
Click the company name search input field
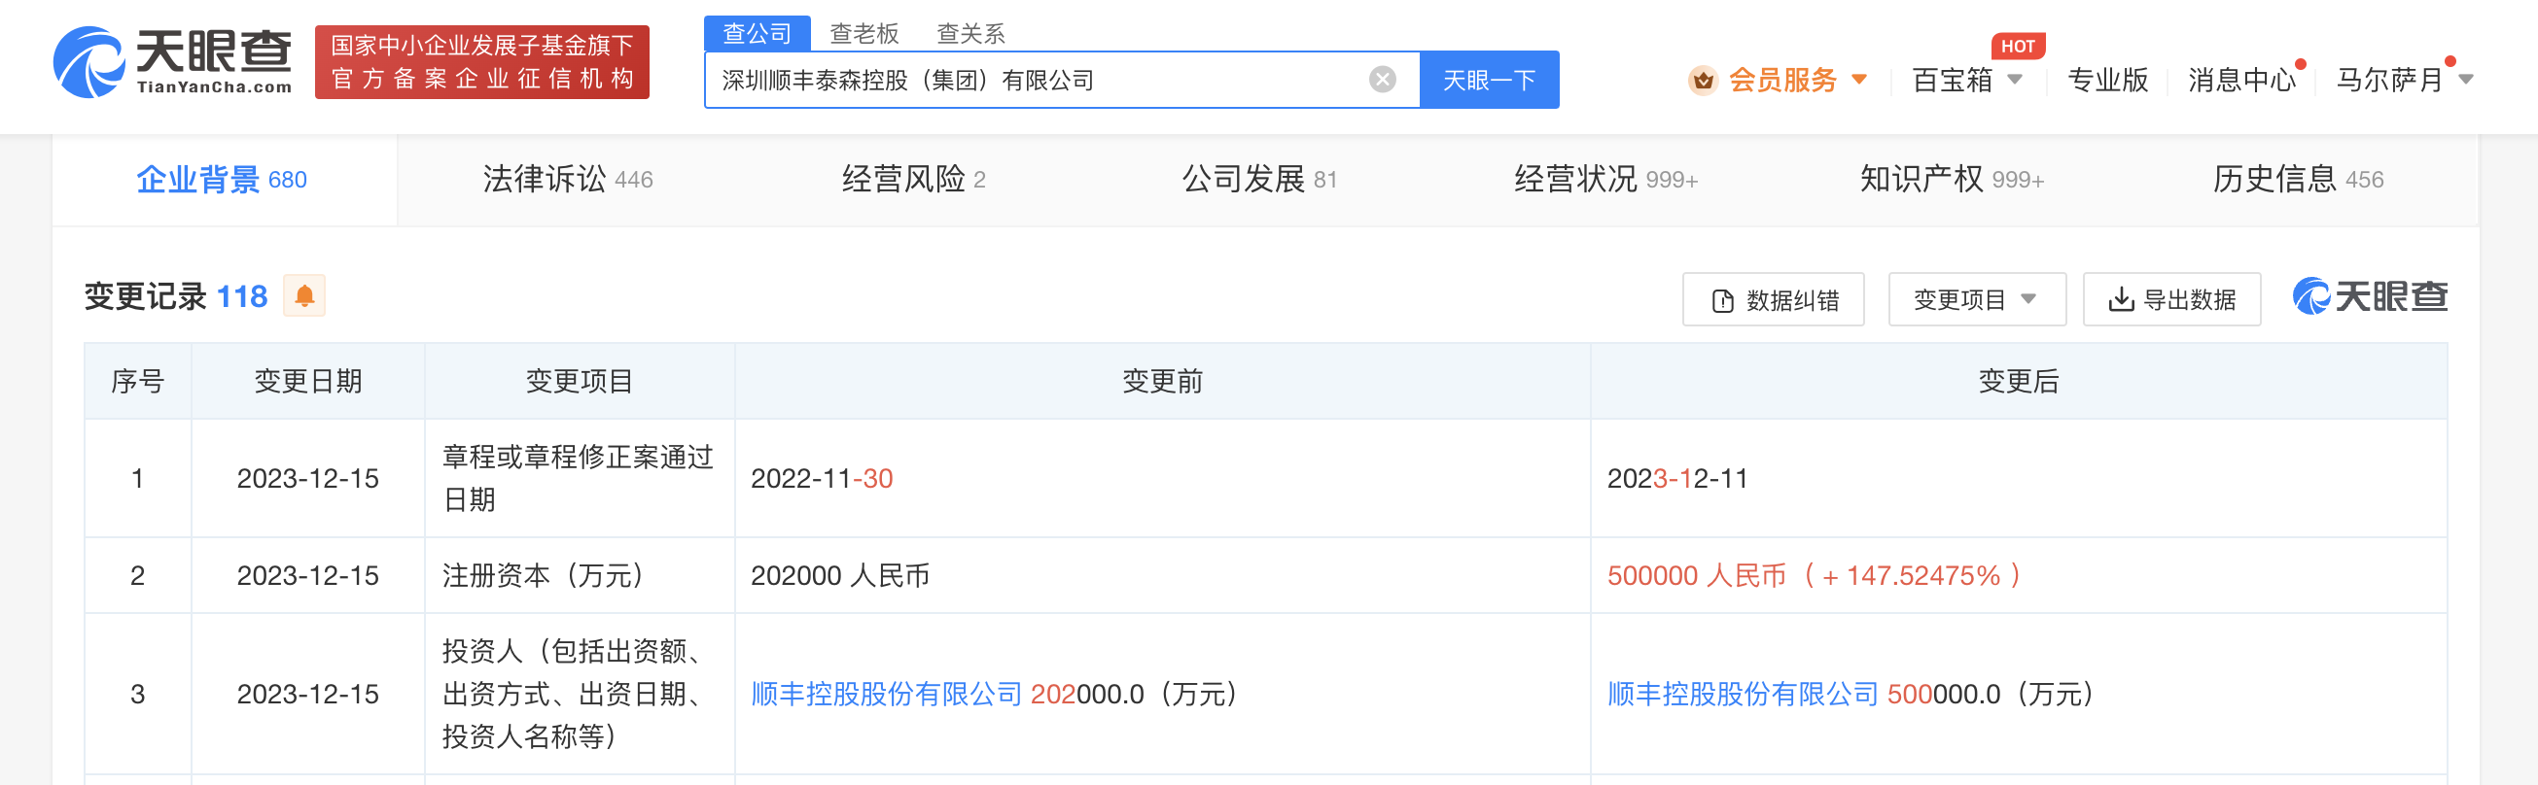[x=1035, y=80]
